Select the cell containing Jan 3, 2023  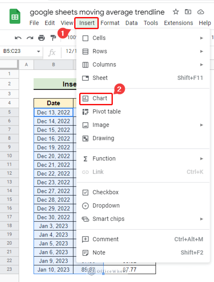(x=53, y=226)
